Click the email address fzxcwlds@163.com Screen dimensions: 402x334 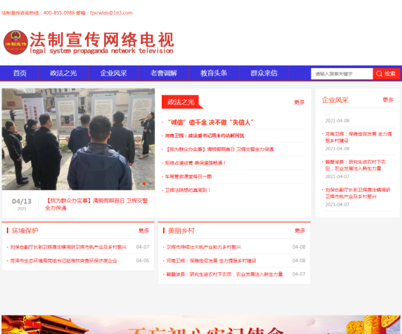click(x=111, y=13)
